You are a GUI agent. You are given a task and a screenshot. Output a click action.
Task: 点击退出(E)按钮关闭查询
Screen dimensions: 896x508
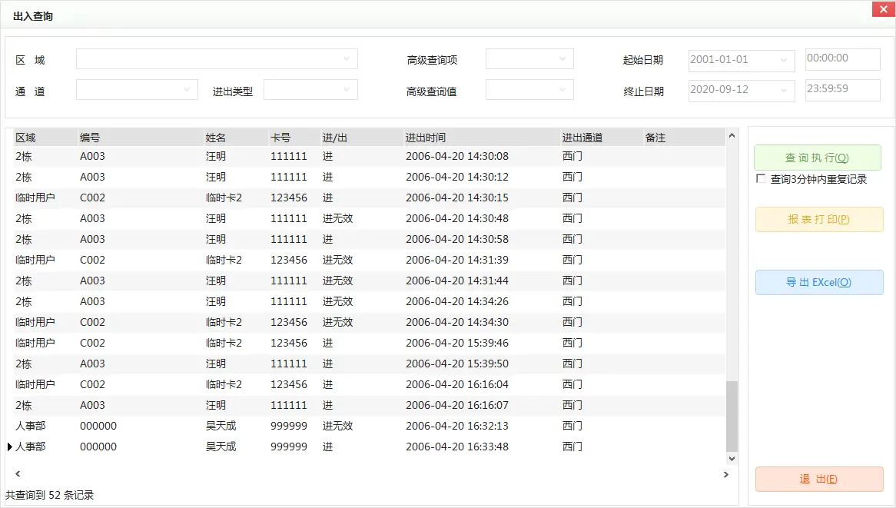point(818,478)
